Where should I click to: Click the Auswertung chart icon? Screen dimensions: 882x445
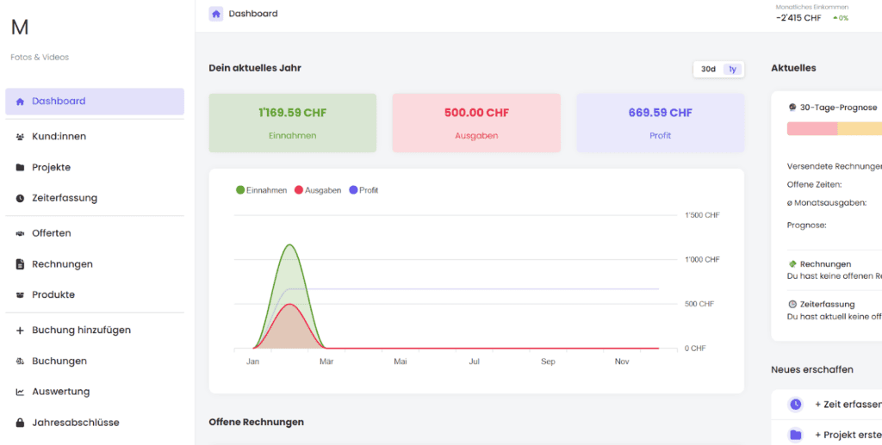[x=20, y=392]
